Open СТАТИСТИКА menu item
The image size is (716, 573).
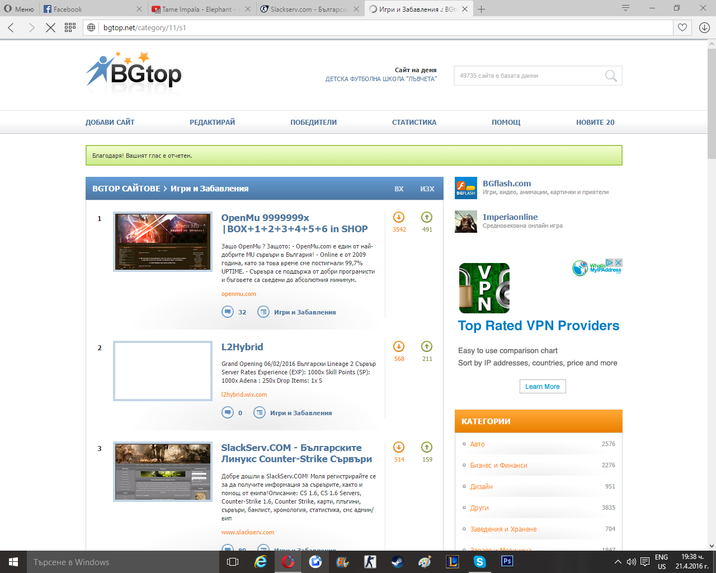[x=414, y=122]
